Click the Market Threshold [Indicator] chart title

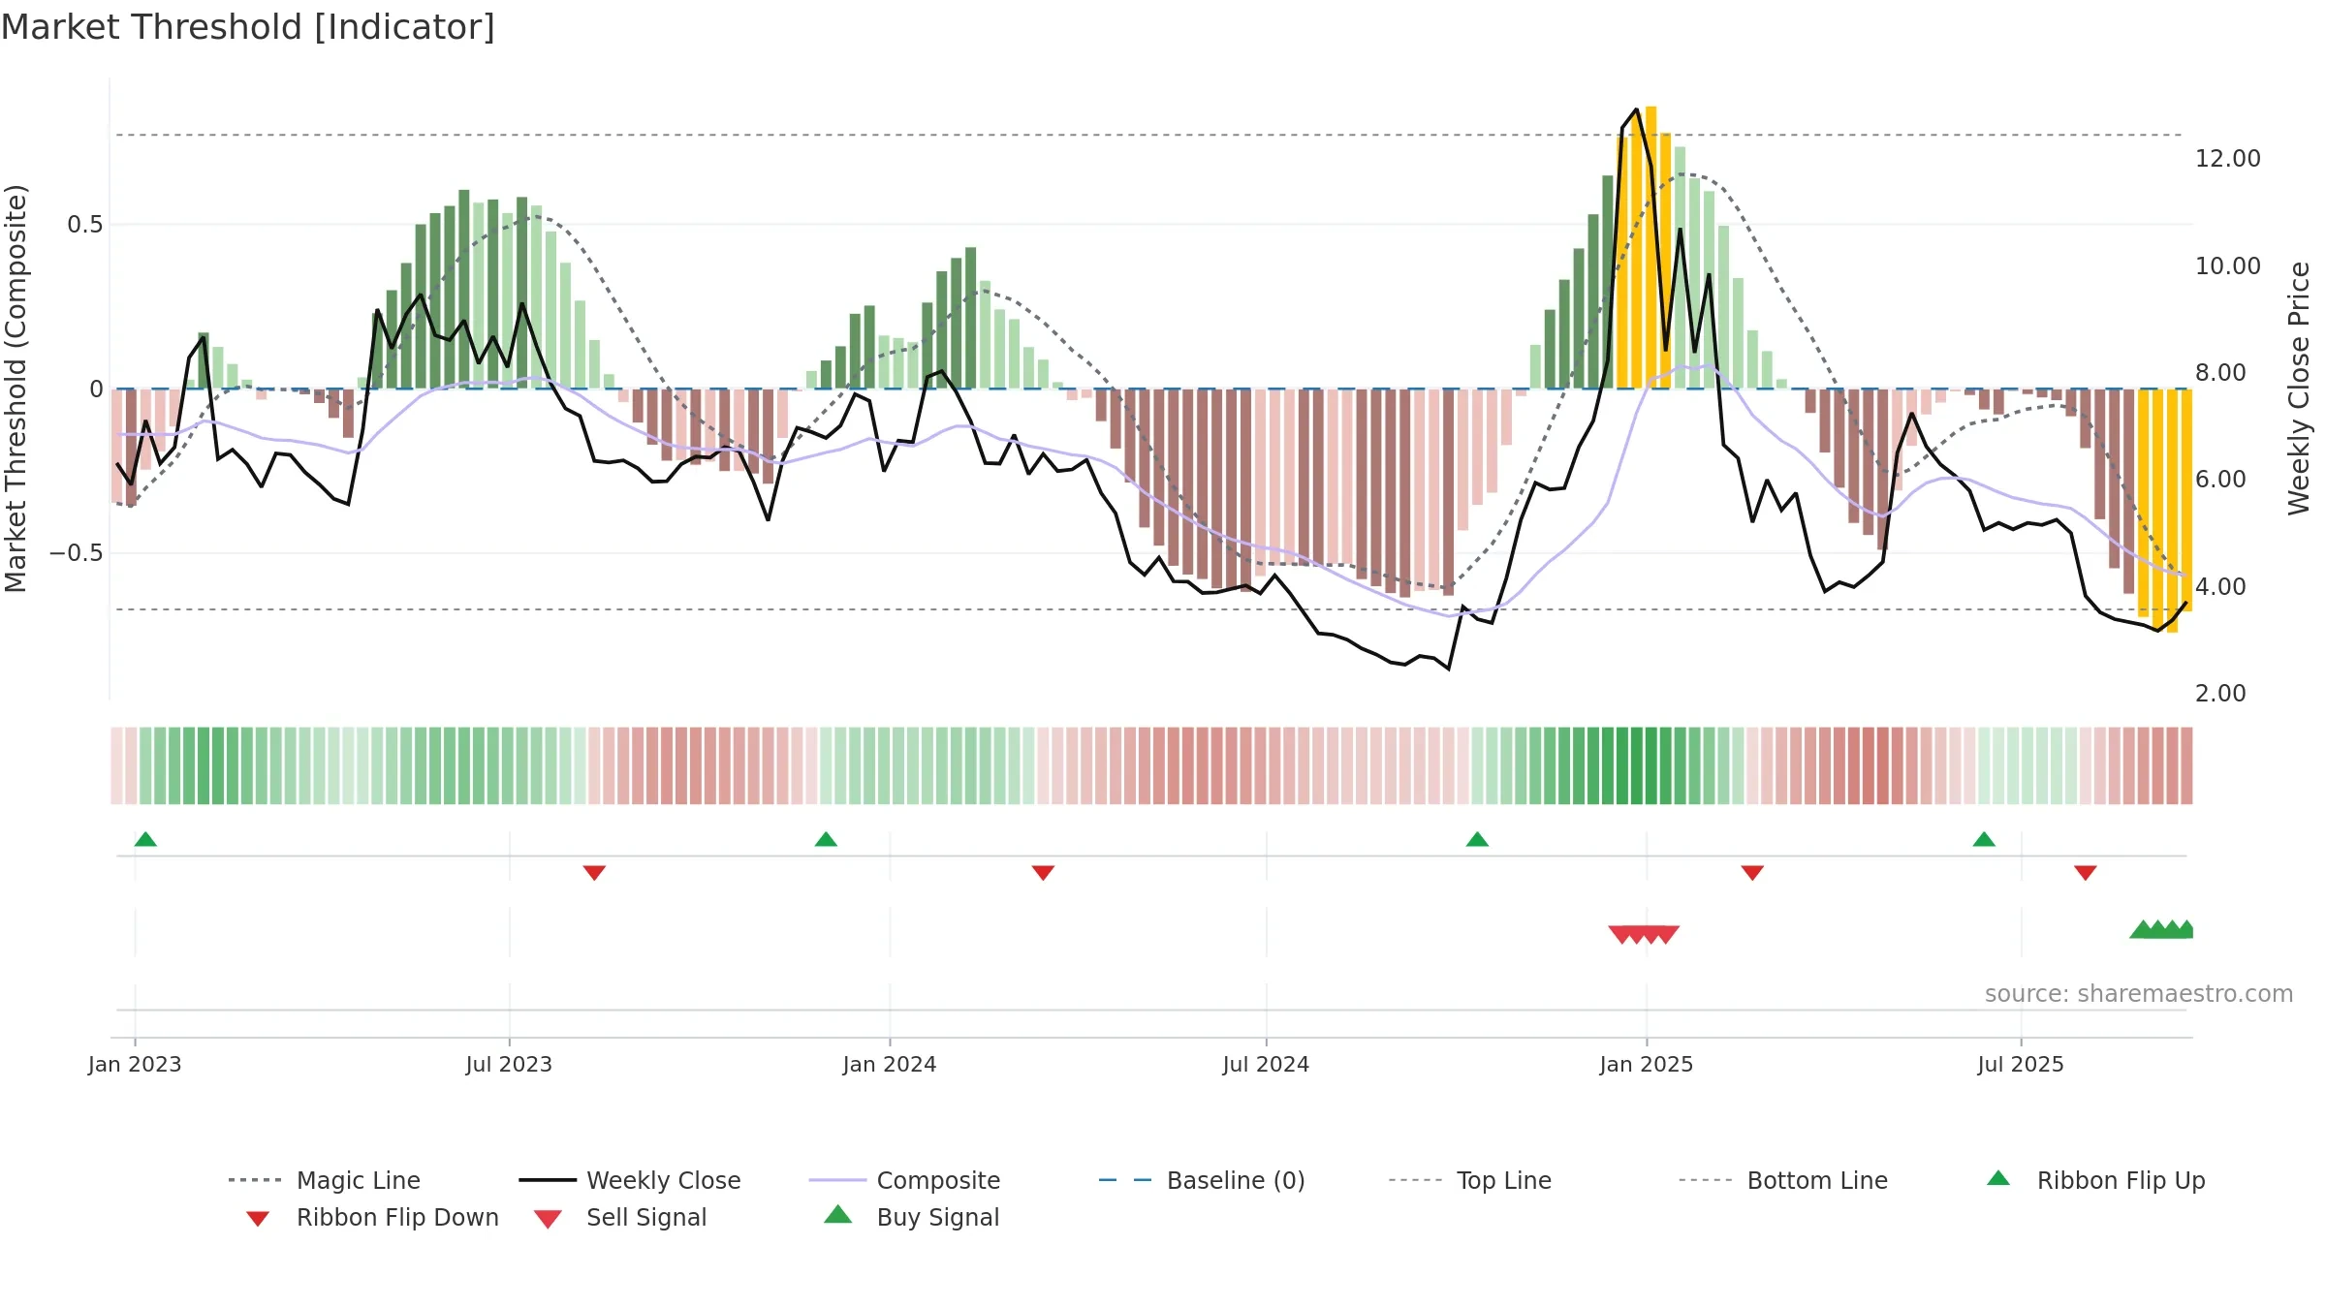[x=248, y=27]
